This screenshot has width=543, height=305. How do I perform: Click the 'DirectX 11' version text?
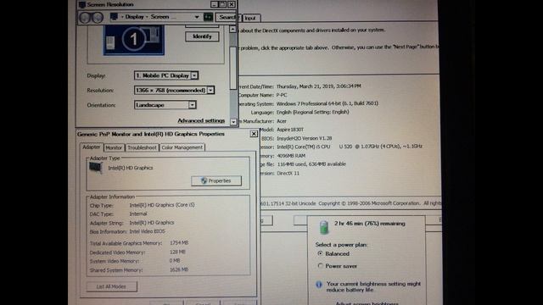[288, 173]
